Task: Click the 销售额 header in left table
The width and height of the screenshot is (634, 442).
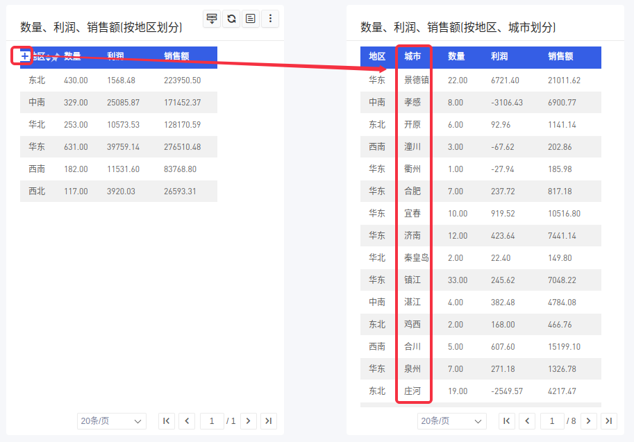Action: pos(176,57)
